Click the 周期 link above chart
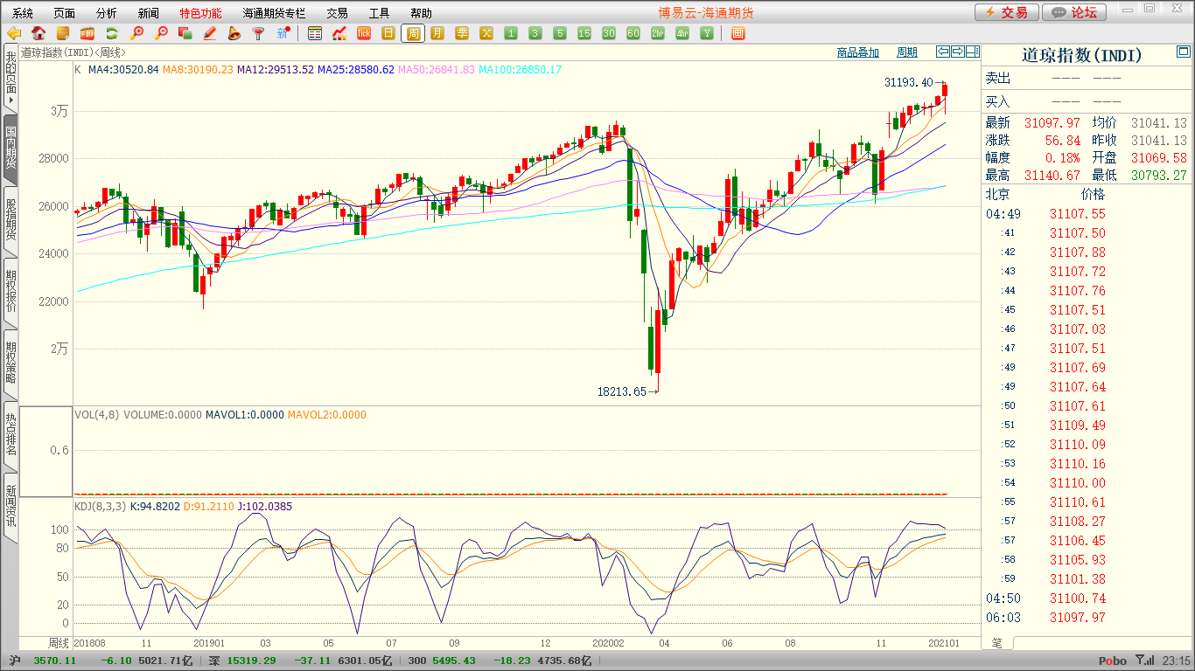Image resolution: width=1195 pixels, height=671 pixels. point(907,52)
